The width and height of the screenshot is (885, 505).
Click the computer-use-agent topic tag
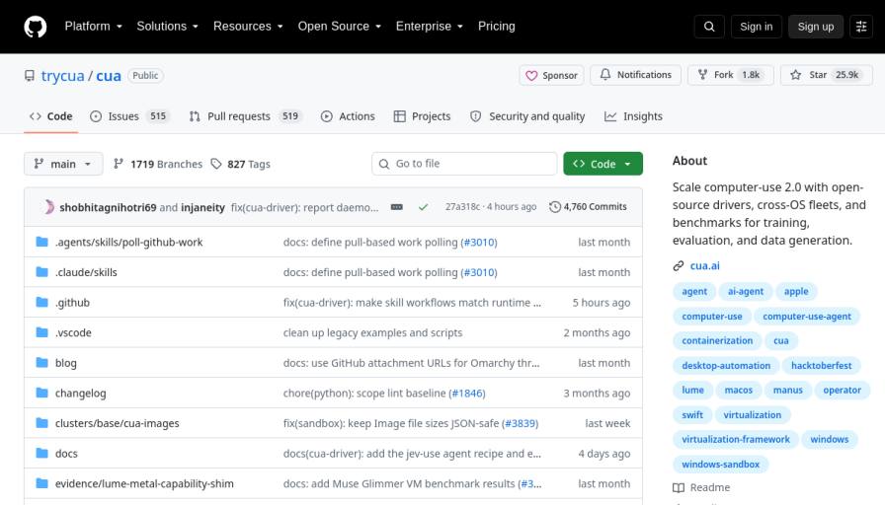(807, 317)
